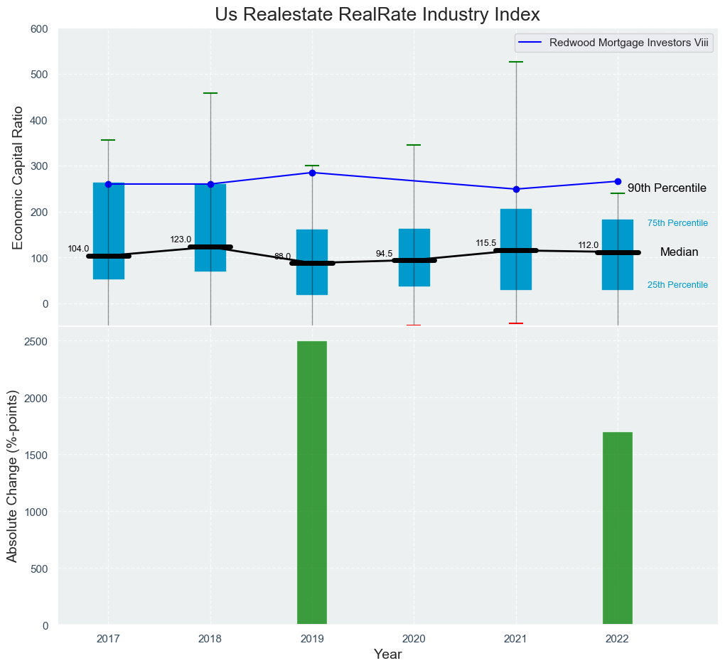
Task: Click the 2022 green absolute change bar
Action: tap(617, 528)
